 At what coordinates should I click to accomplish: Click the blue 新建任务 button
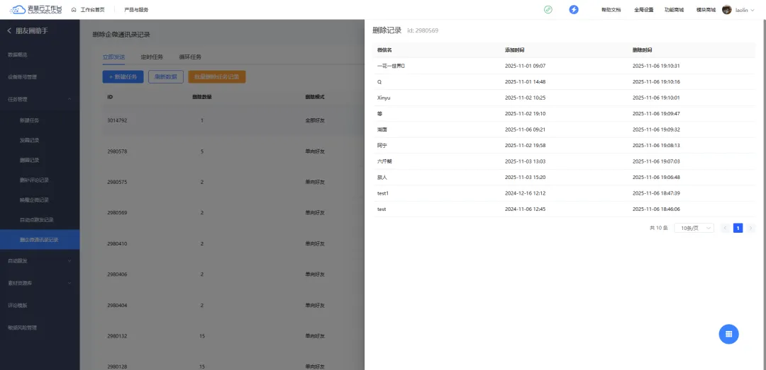tap(123, 76)
